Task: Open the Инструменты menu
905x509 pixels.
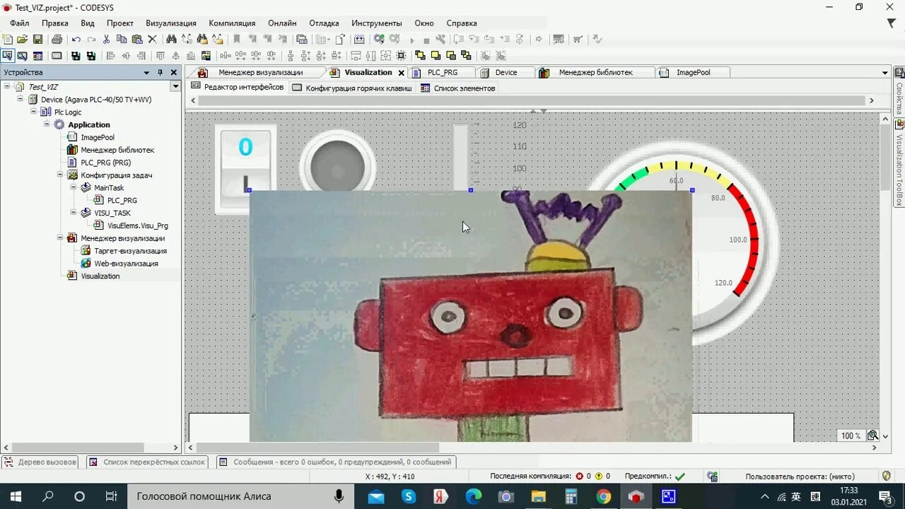Action: [376, 23]
